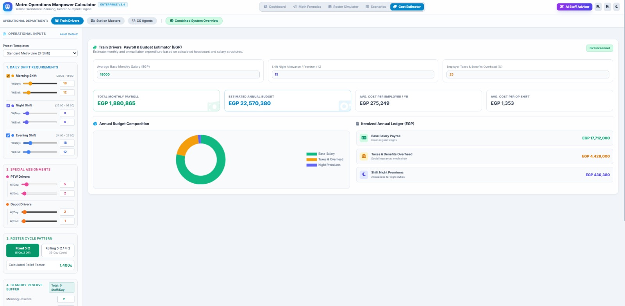625x306 pixels.
Task: Adjust Night Shift weekend slider
Action: (40, 122)
